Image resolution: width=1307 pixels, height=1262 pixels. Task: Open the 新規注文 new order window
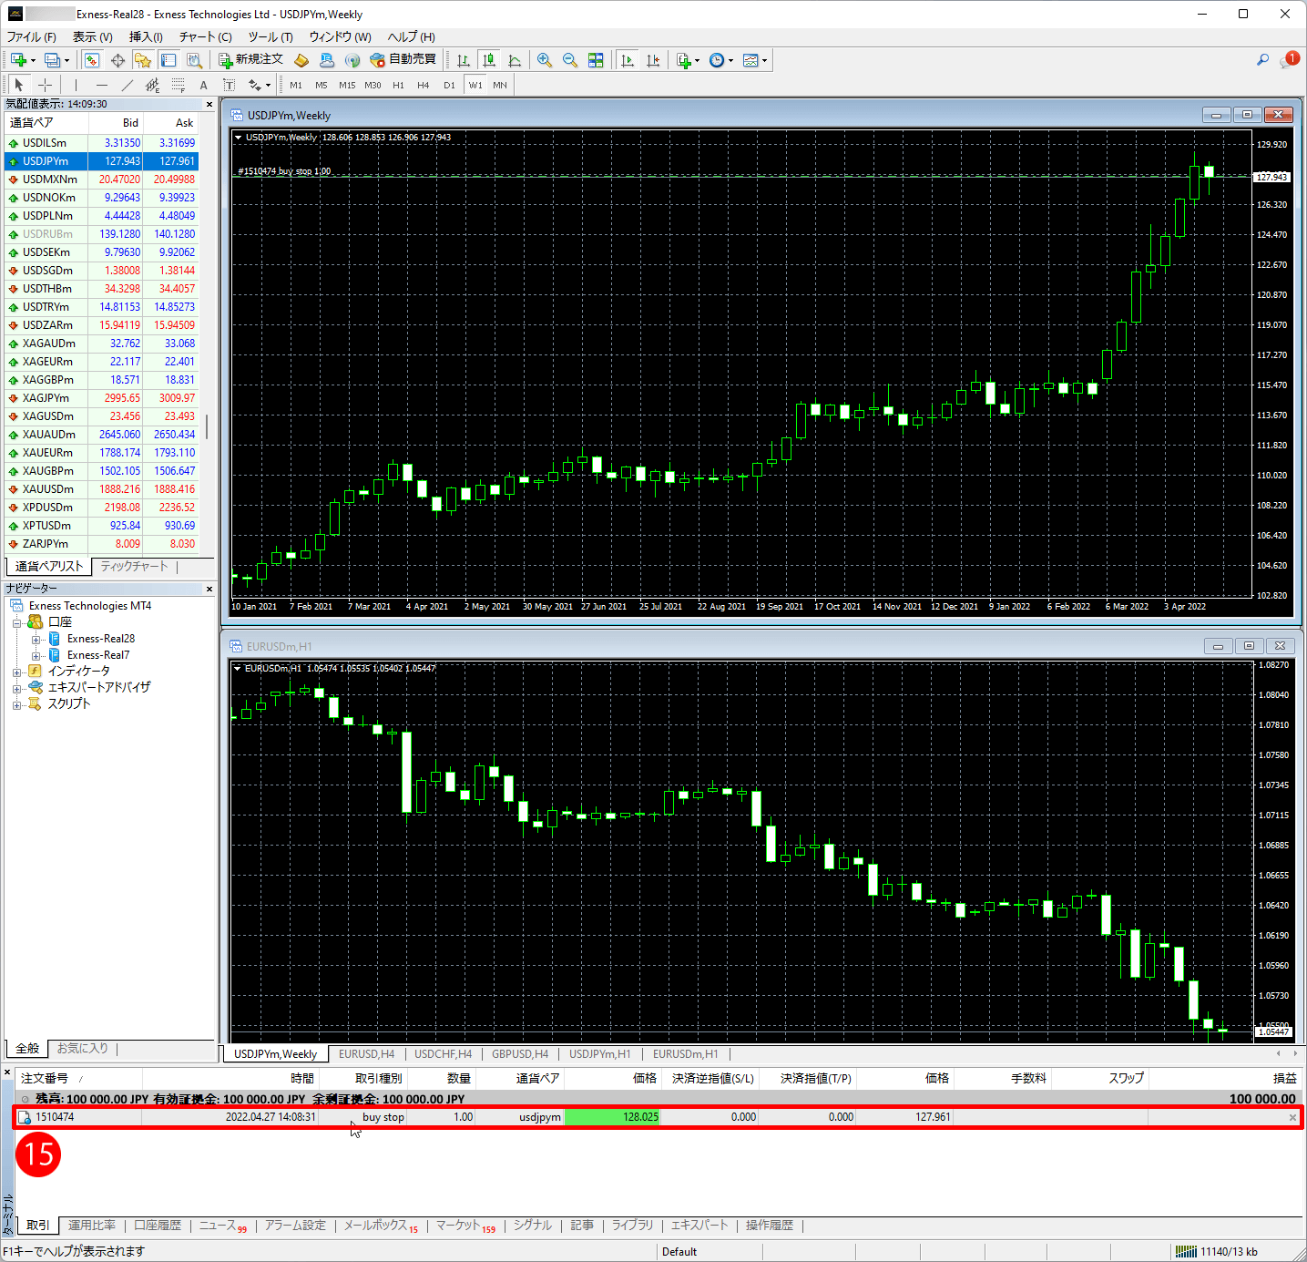click(x=251, y=60)
